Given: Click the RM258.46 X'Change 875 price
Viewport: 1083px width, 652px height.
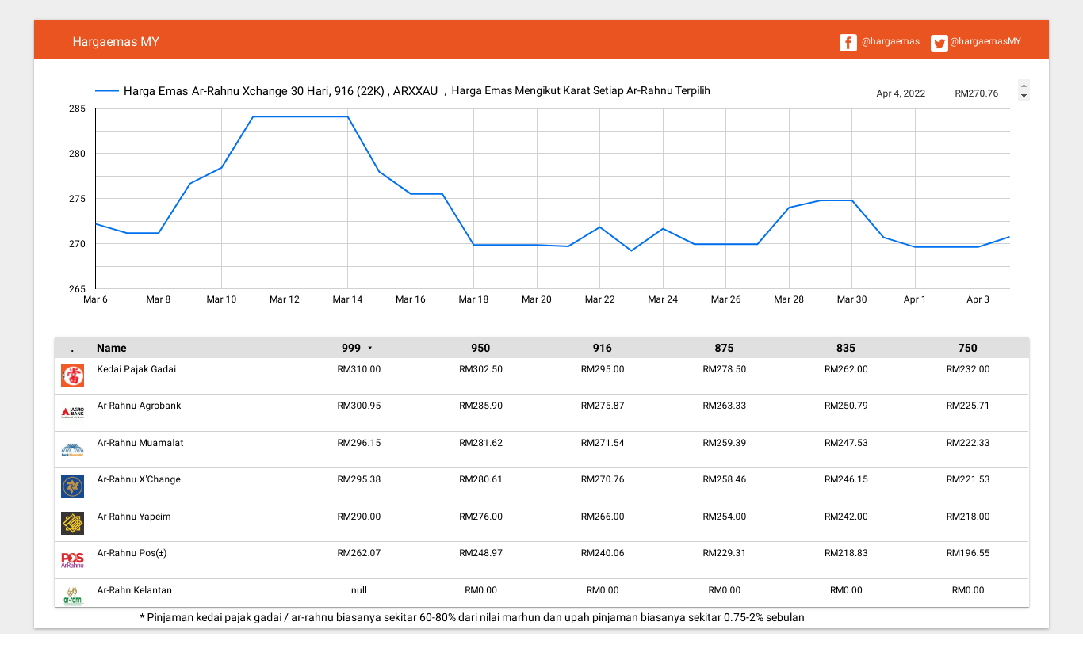Looking at the screenshot, I should point(725,479).
